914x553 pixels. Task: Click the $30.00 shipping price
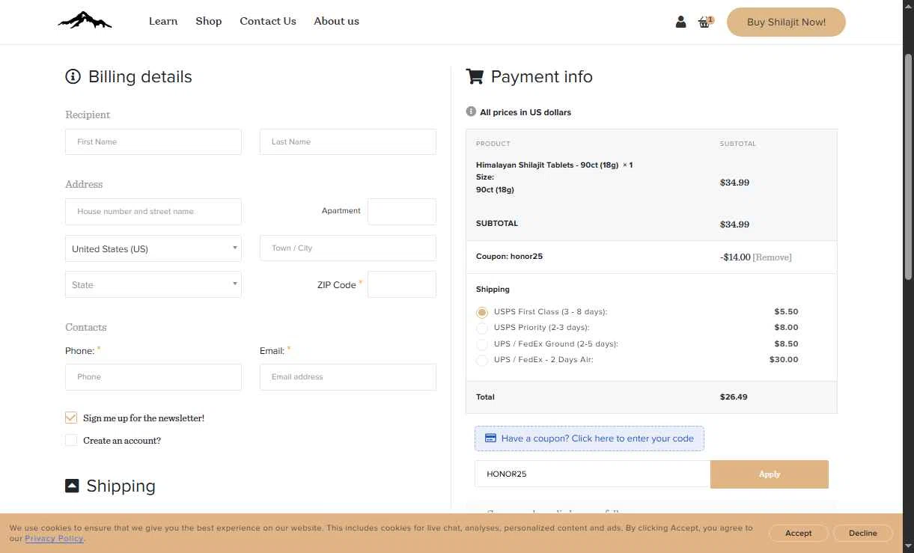coord(784,360)
